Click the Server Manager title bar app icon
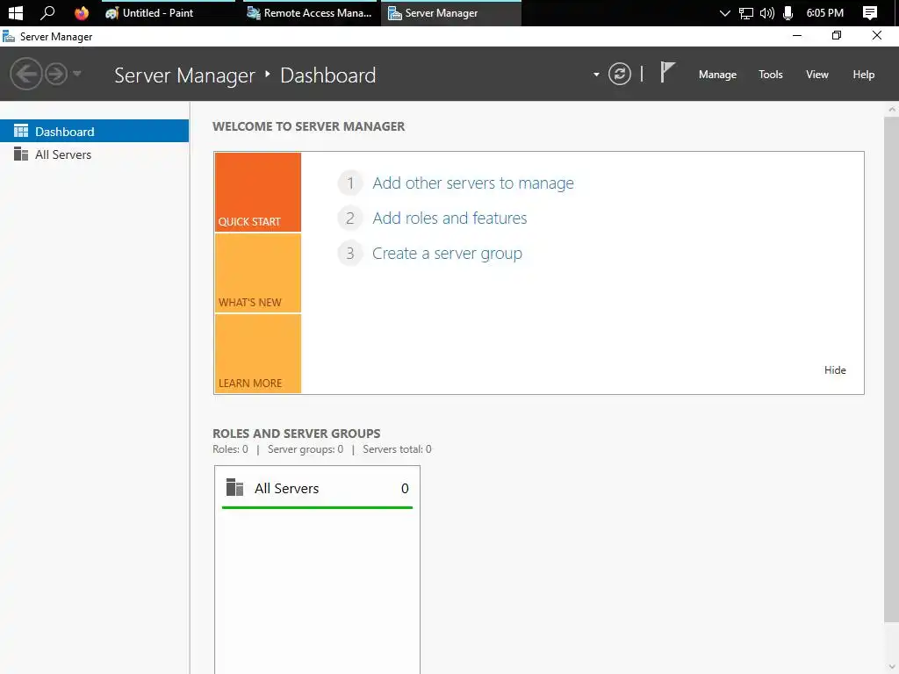Screen dimensions: 899x674 click(9, 37)
